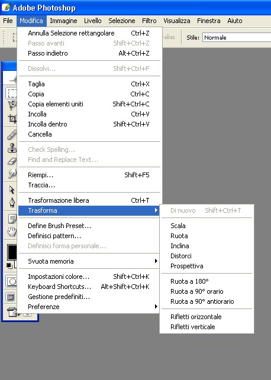Select Rifletti verticale

(207, 327)
